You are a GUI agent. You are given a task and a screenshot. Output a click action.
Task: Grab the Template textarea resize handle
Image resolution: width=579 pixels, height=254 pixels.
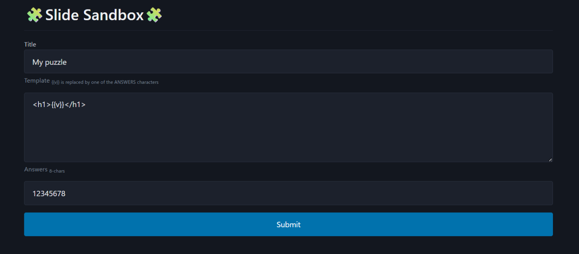point(550,160)
